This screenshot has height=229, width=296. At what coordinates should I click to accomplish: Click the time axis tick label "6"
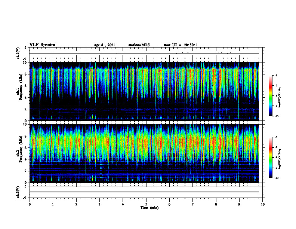170,204
